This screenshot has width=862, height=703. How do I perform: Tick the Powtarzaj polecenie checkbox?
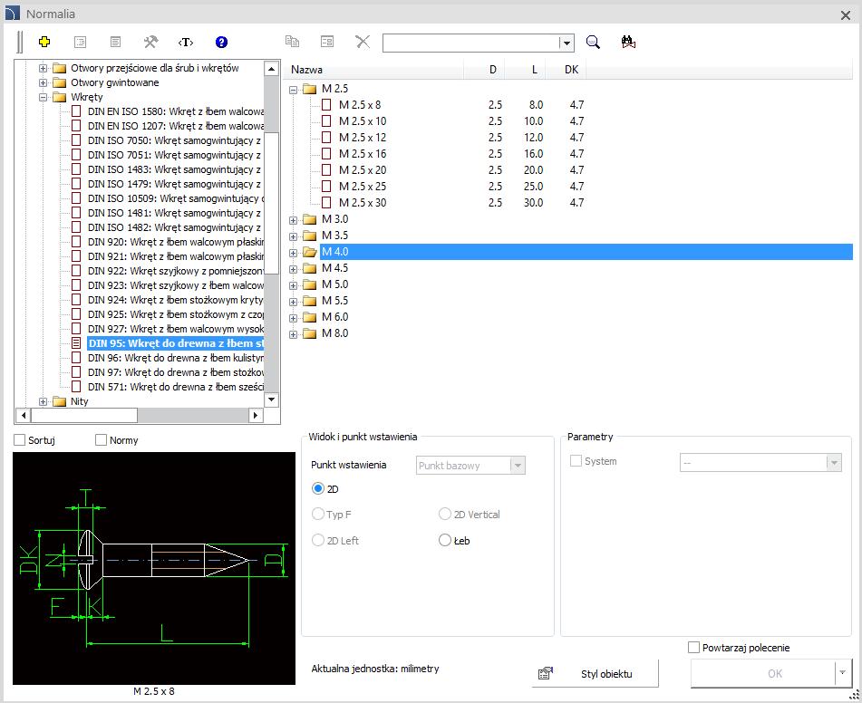click(x=693, y=648)
